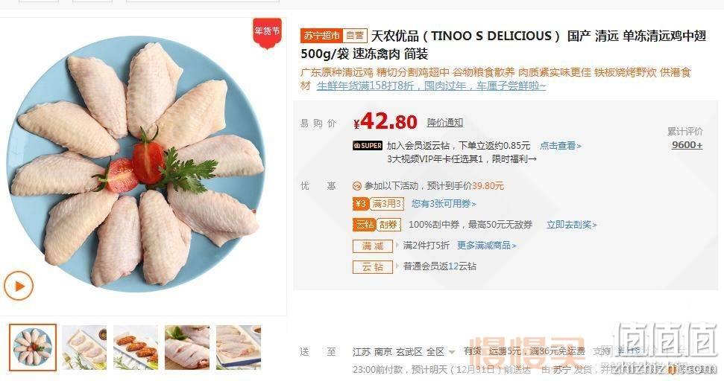Click 您有3张可用券 coupons link
Screen dimensions: 724x381
444,204
